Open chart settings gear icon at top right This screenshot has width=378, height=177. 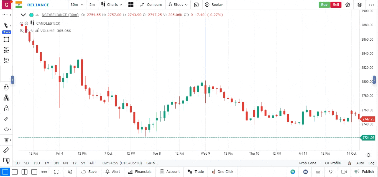(x=348, y=5)
